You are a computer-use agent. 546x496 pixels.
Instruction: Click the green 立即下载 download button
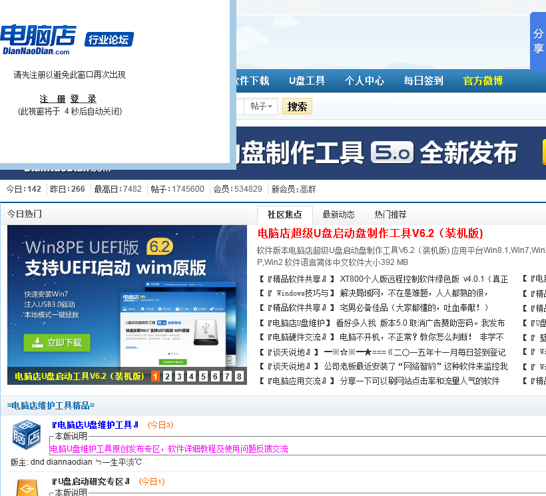tap(57, 343)
